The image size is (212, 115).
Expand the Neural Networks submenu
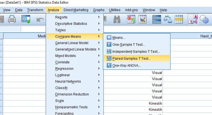click(x=75, y=82)
